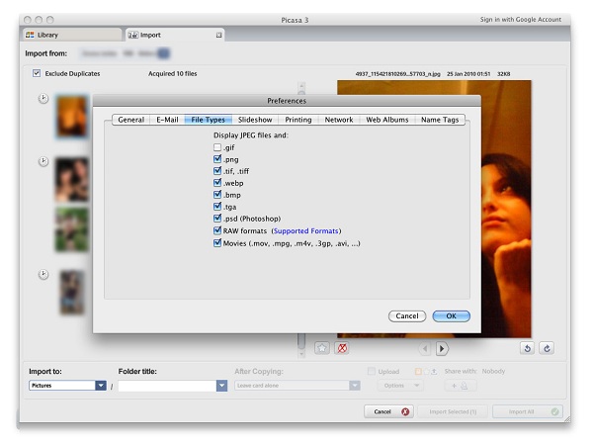Open the After Copying dropdown
Image resolution: width=593 pixels, height=446 pixels.
(x=297, y=386)
